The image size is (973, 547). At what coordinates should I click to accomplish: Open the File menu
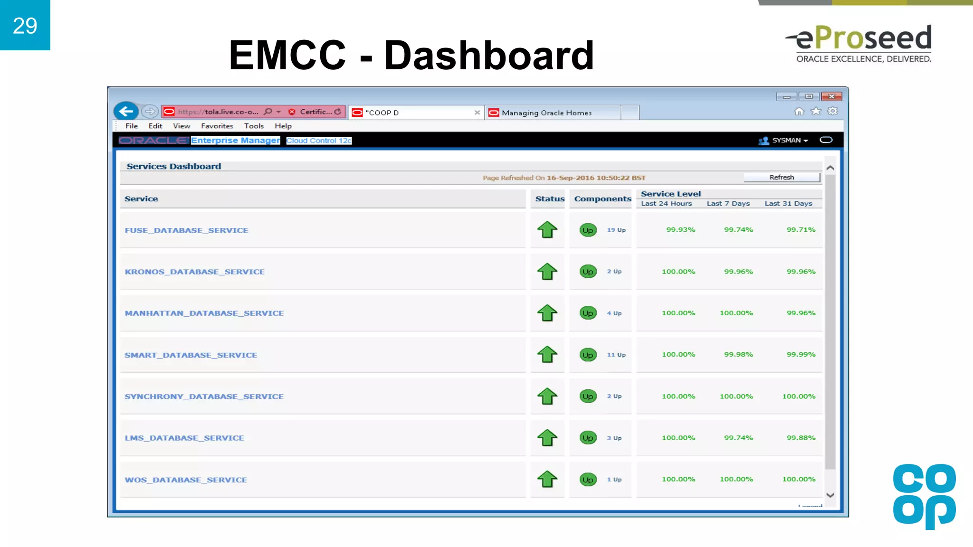tap(132, 126)
